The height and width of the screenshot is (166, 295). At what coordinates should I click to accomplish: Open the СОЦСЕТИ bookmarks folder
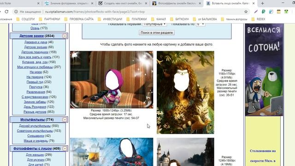tap(26, 19)
